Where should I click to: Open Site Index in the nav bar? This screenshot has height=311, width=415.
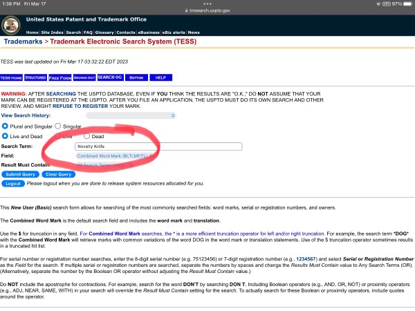[x=52, y=32]
